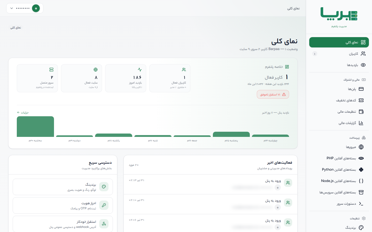Click the کاربران فعال stat card
This screenshot has width=372, height=232.
point(170,78)
